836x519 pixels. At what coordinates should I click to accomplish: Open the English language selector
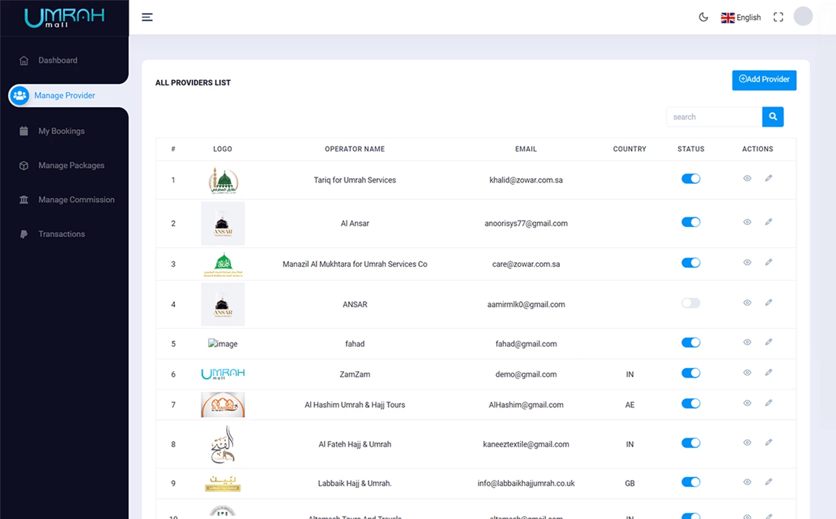click(x=740, y=17)
